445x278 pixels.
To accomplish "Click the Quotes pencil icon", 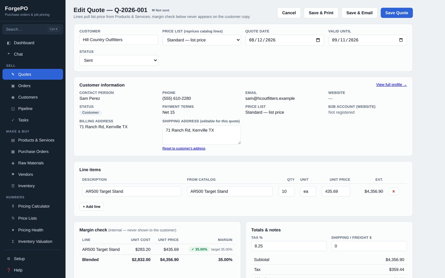I will [13, 74].
